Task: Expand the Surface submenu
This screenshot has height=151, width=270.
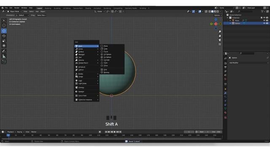Action: tap(86, 52)
